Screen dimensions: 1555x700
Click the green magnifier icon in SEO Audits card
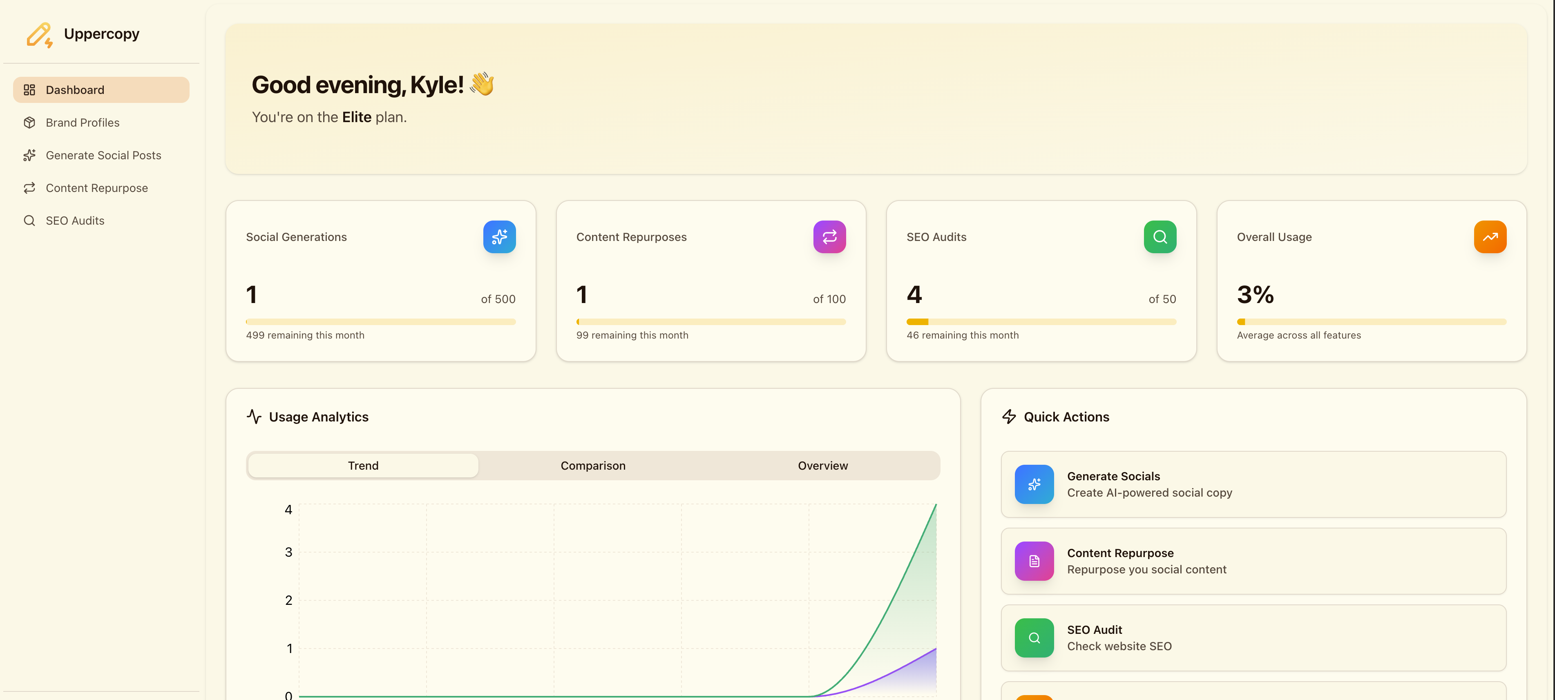[1159, 236]
